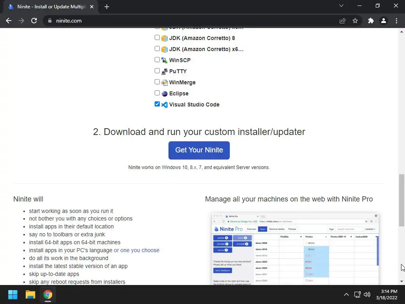Viewport: 405px width, 304px height.
Task: Check the WinSCP checkbox
Action: (157, 60)
